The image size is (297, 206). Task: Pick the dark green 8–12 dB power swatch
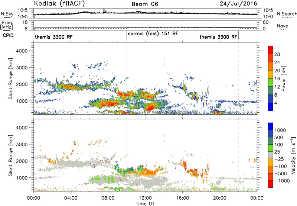pyautogui.click(x=271, y=90)
